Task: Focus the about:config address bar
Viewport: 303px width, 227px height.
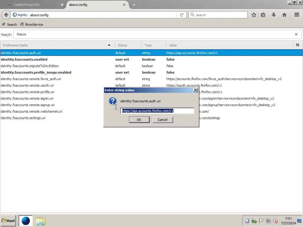Action: coord(102,15)
